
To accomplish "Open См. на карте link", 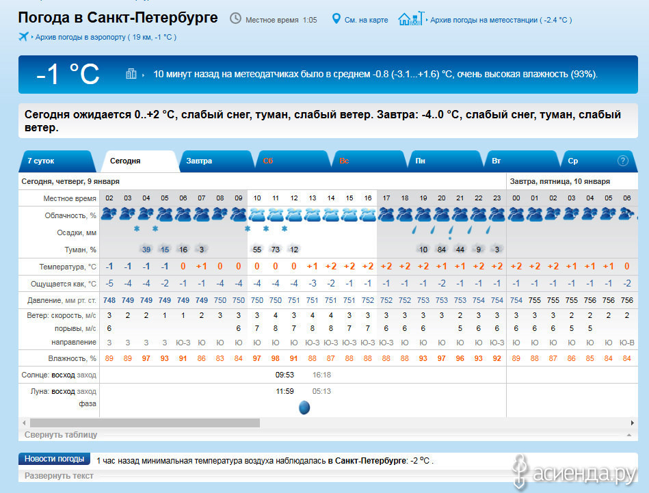I will coord(367,20).
